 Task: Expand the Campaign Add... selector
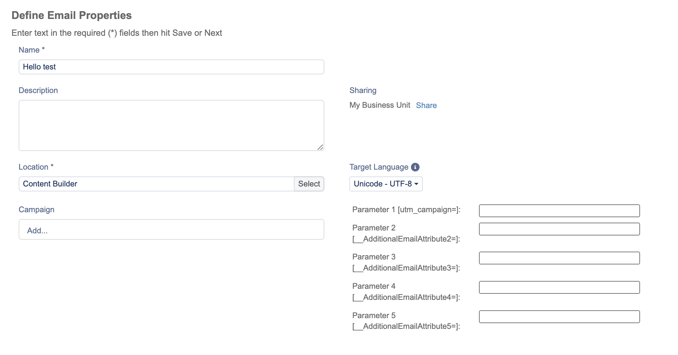(x=171, y=229)
